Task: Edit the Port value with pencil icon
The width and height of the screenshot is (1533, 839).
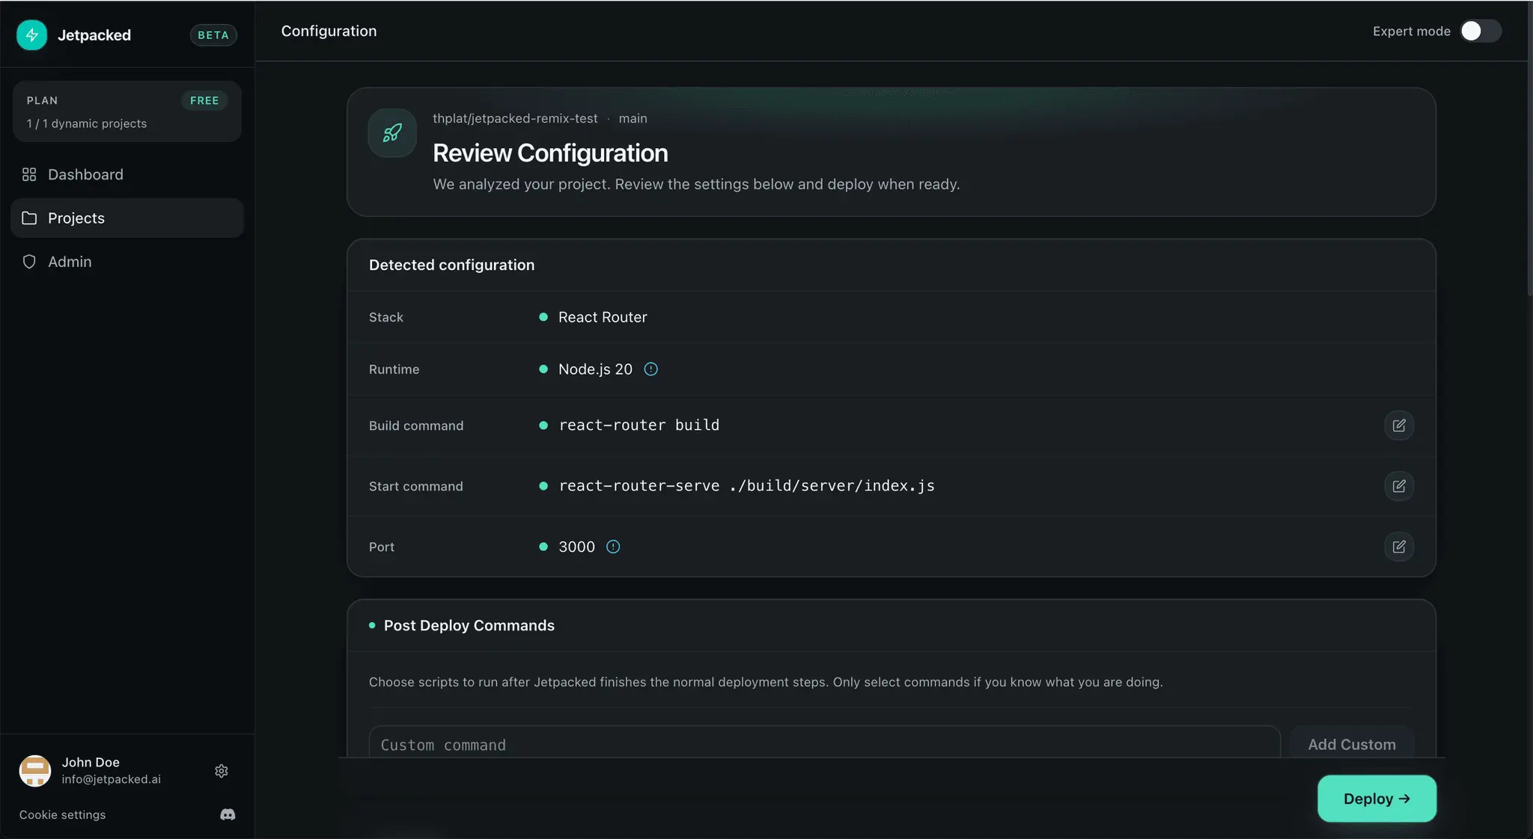Action: click(1399, 547)
